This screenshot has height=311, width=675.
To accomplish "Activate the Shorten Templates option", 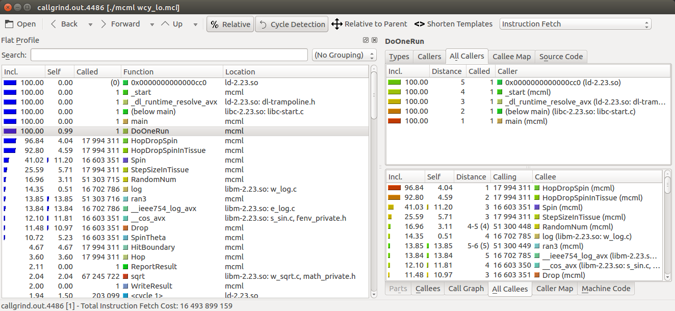I will [x=453, y=23].
